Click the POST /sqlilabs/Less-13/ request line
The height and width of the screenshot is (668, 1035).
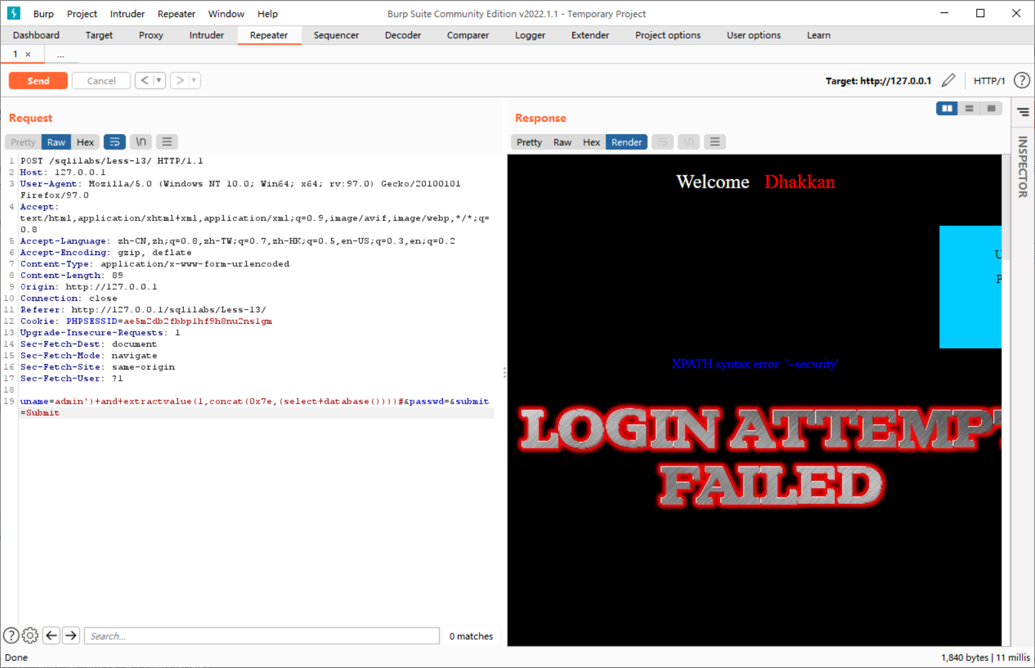click(111, 161)
